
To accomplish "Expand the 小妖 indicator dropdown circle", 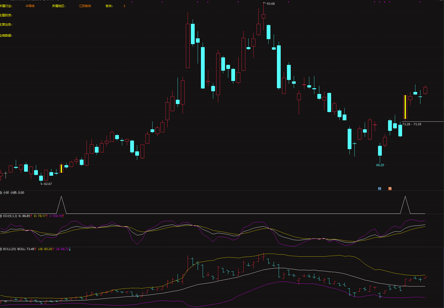I will [x=1, y=193].
